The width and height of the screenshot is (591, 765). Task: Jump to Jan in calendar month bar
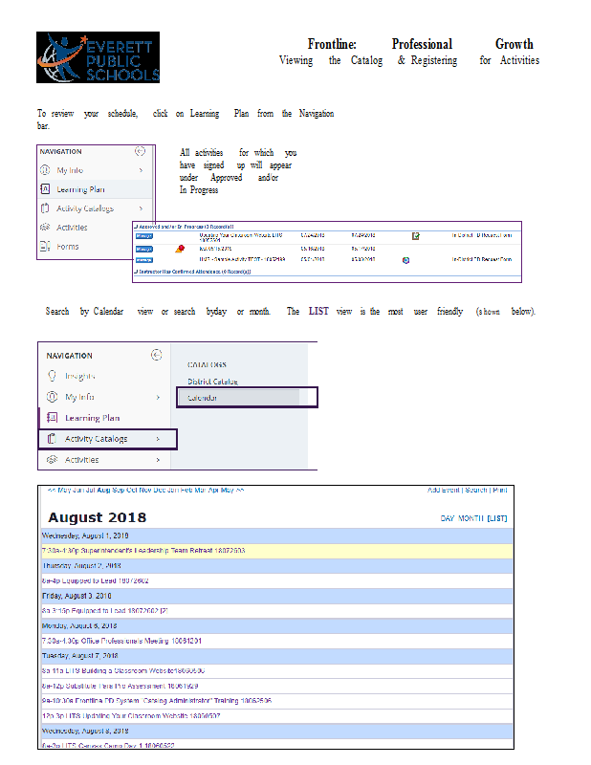coord(173,490)
